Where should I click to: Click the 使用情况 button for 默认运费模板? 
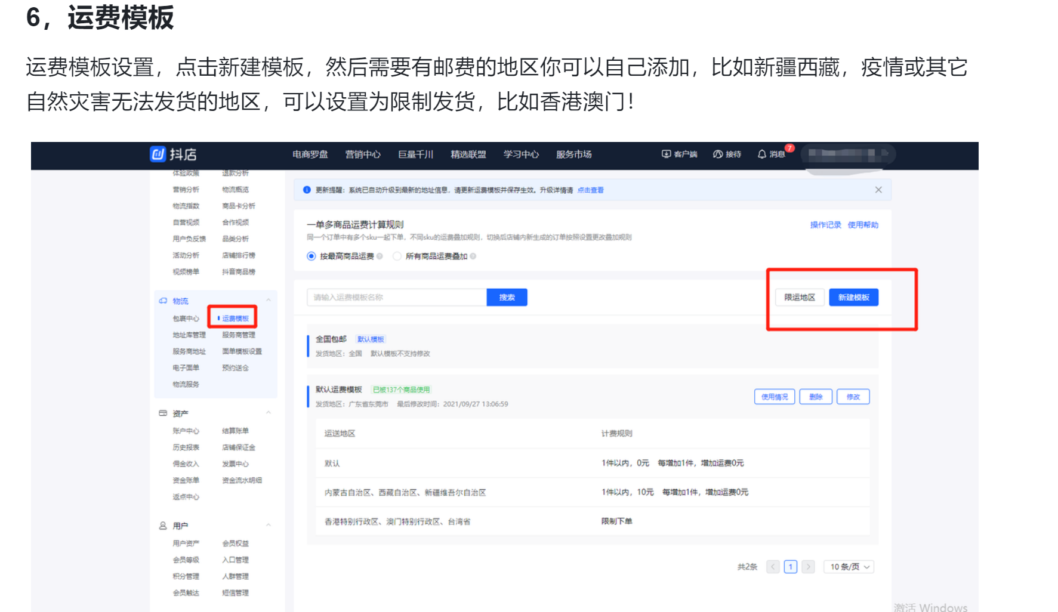[x=775, y=397]
